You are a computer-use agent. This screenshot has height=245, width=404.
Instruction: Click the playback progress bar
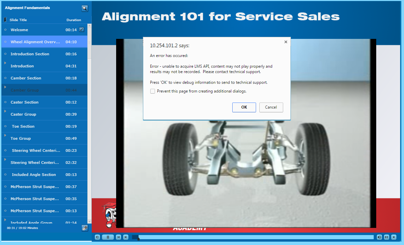(254, 237)
